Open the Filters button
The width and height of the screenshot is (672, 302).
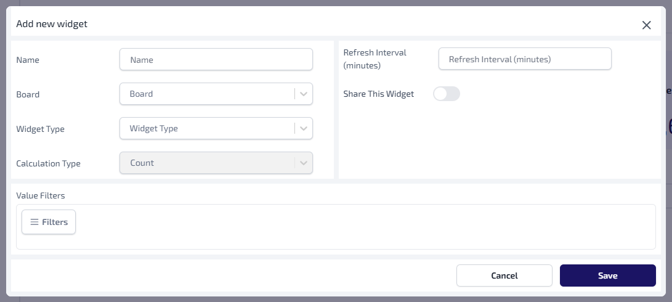49,222
